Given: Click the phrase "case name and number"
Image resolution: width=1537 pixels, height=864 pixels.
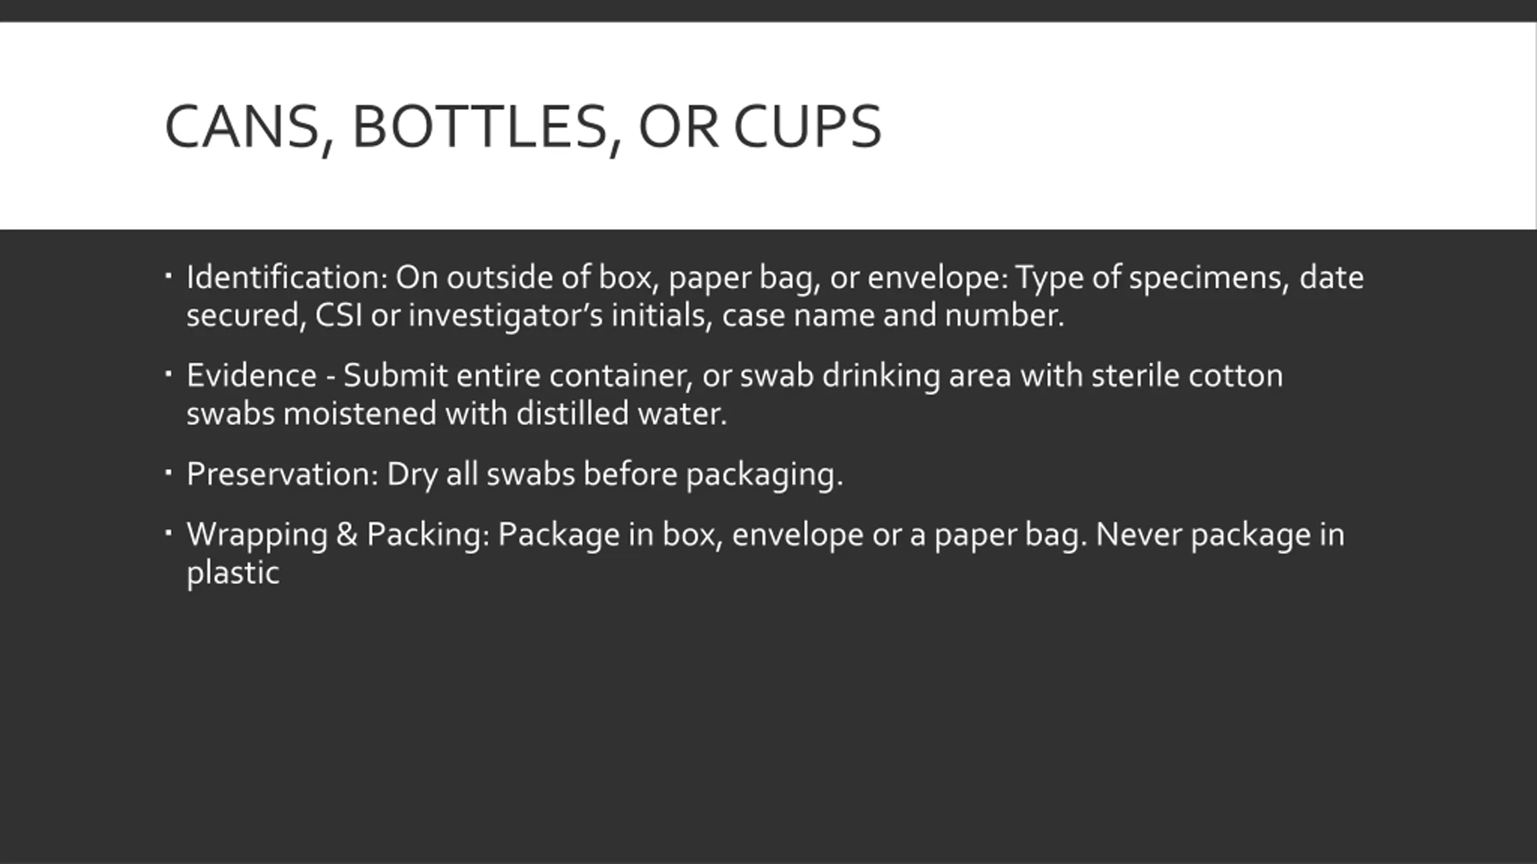Looking at the screenshot, I should pos(893,316).
